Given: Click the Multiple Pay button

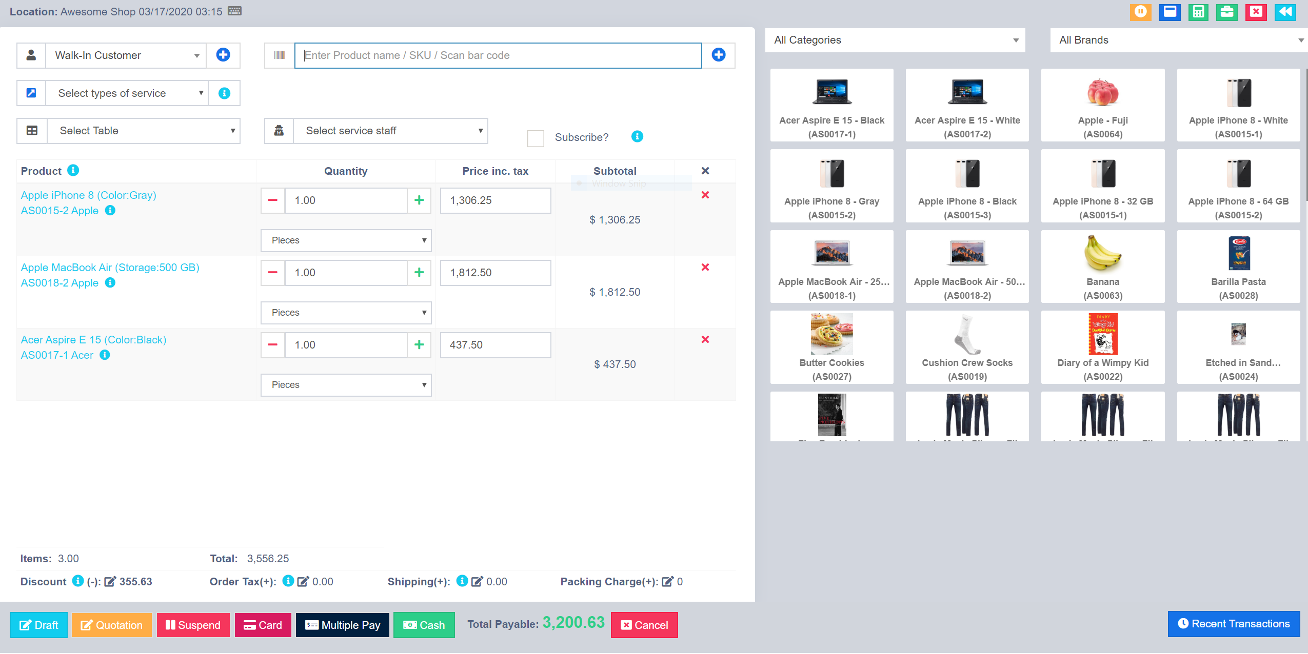Looking at the screenshot, I should [x=342, y=625].
